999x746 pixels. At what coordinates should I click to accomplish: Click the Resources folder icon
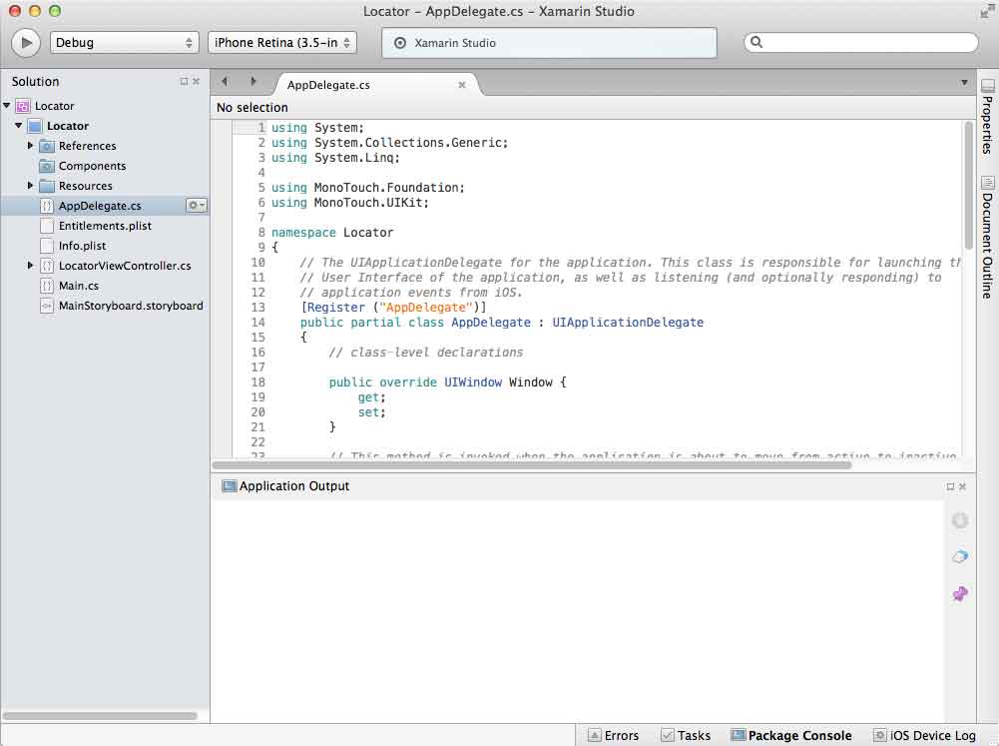click(47, 186)
